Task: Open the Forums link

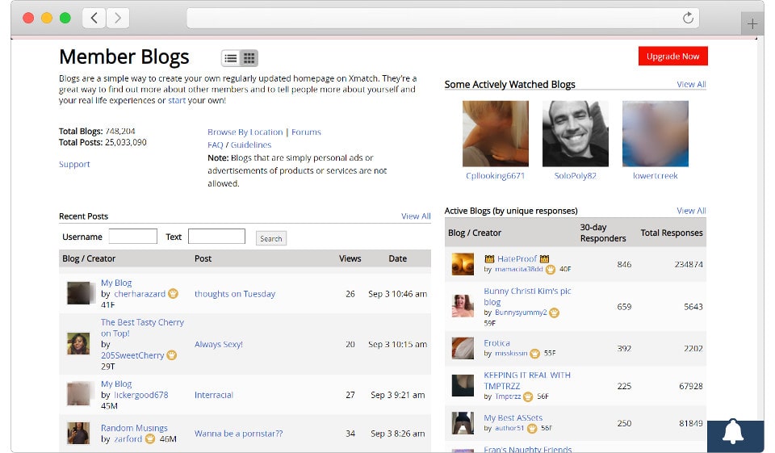Action: pos(306,132)
